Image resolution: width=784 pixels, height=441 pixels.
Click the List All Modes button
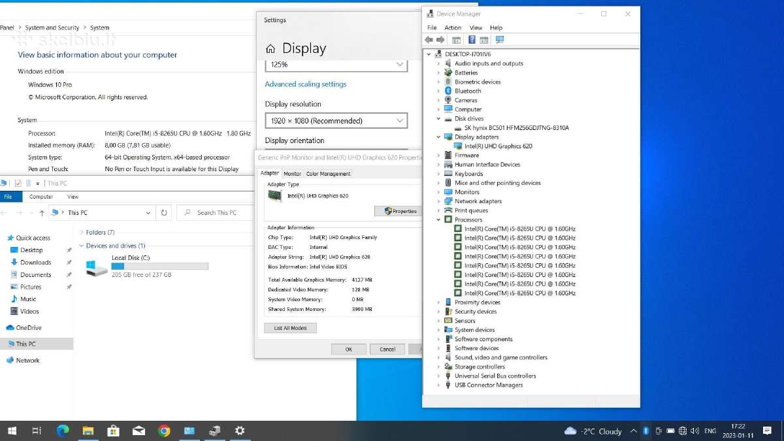(x=290, y=328)
